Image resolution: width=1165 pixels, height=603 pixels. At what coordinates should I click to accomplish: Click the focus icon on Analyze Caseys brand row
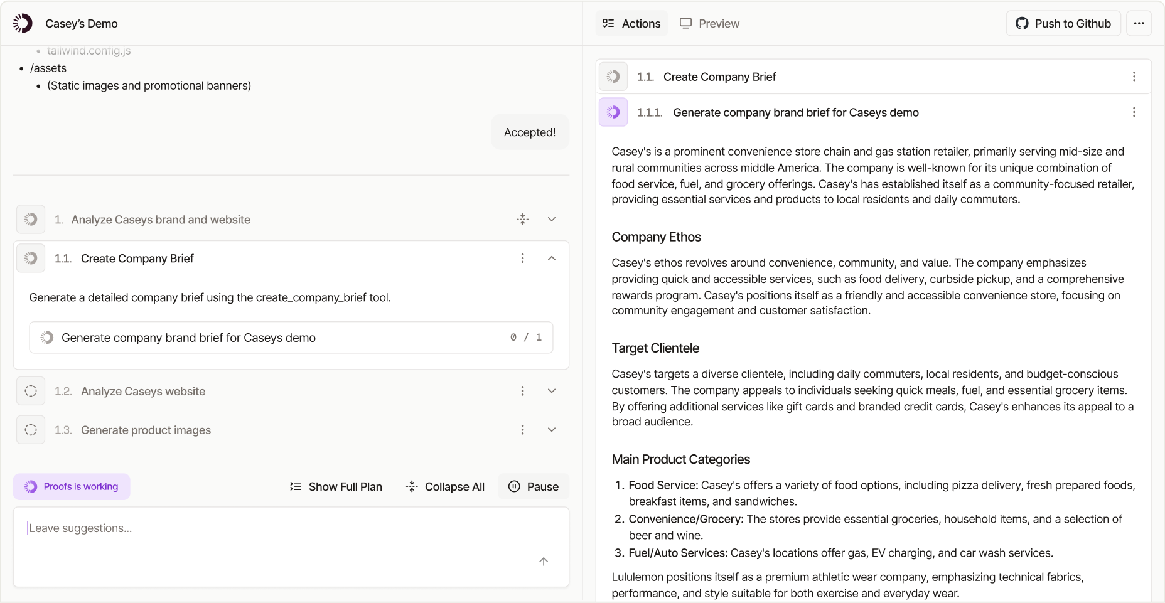pos(522,220)
